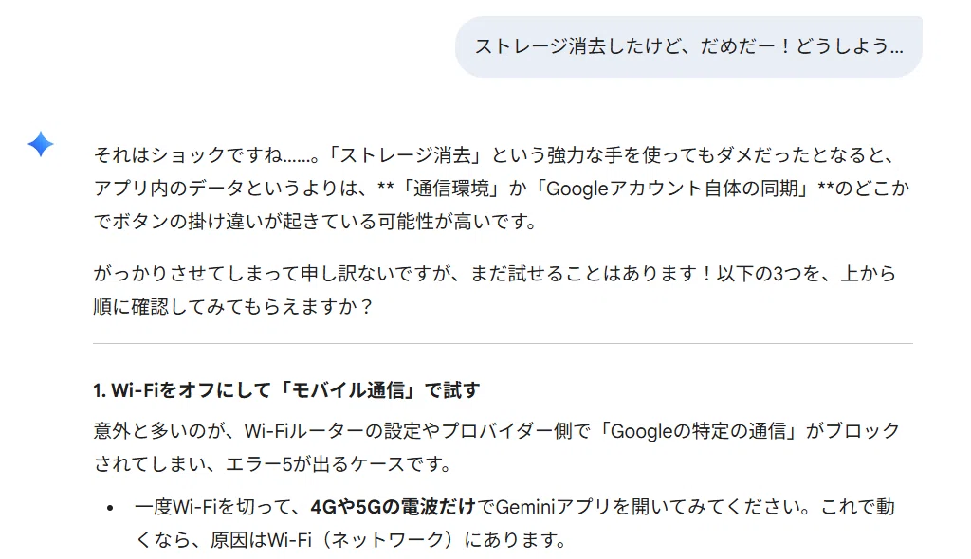Screen dimensions: 971x559
Task: Click the quoted phrase 「通信環境」
Action: 450,189
